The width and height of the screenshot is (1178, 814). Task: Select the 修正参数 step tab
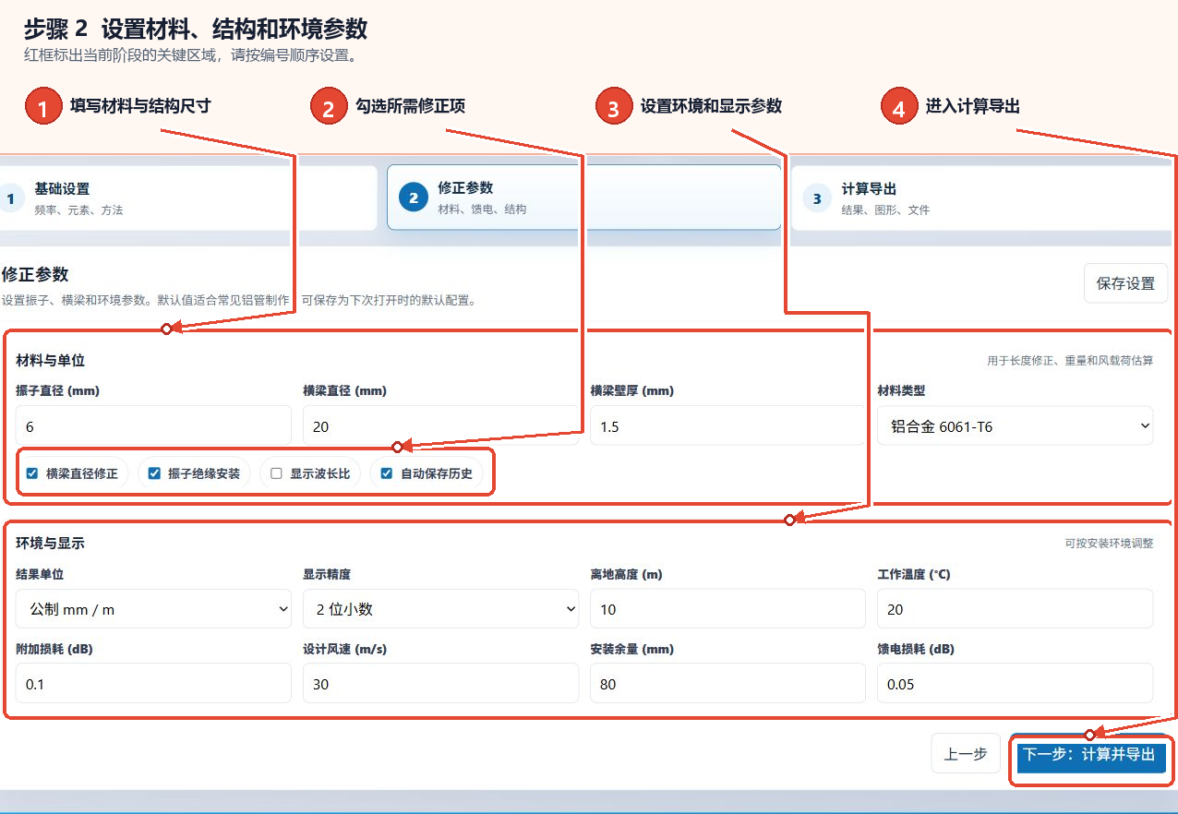[583, 198]
